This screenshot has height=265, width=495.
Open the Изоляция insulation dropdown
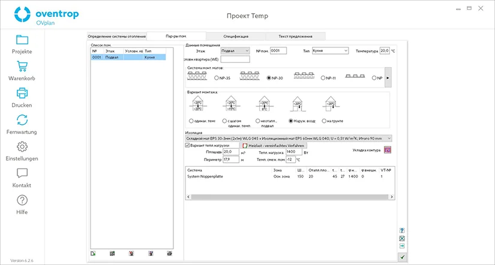tap(288, 138)
